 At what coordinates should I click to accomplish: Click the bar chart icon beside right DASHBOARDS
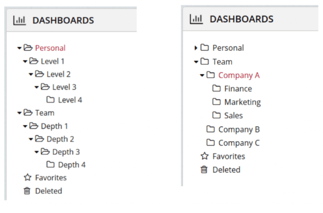click(196, 19)
